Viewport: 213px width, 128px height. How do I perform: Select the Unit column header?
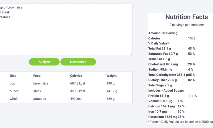point(13,76)
